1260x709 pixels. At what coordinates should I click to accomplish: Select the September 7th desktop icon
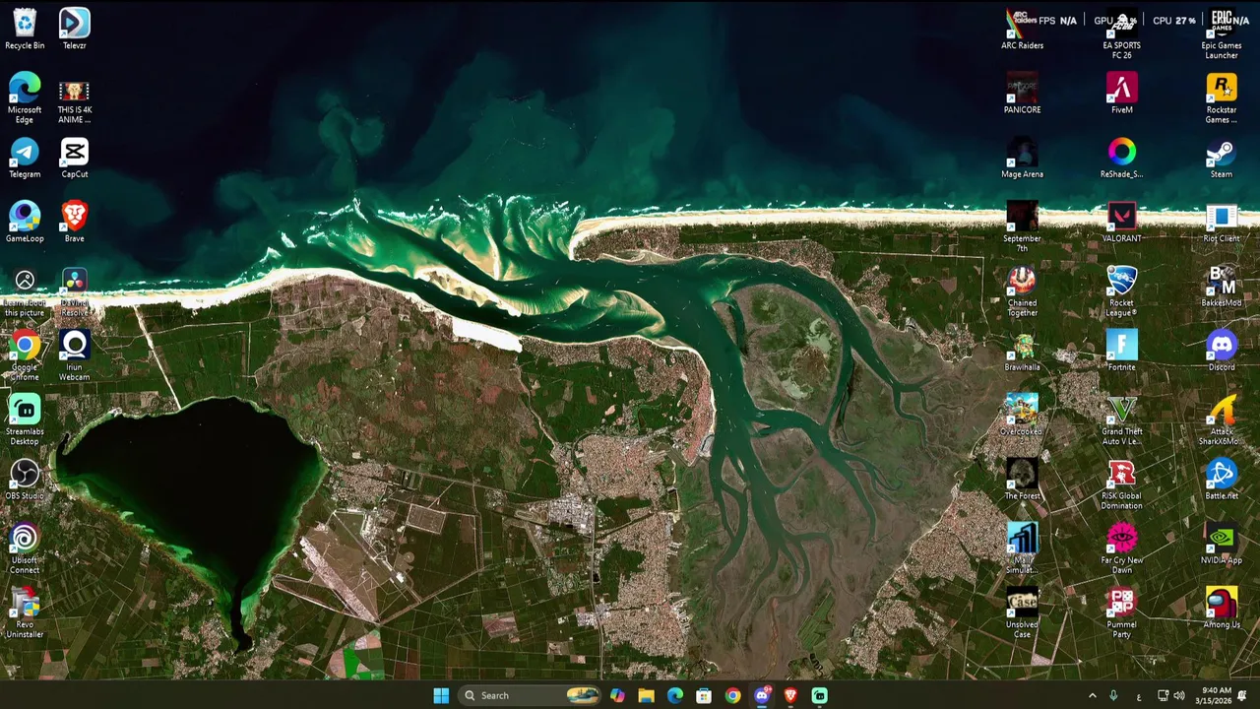[1022, 226]
